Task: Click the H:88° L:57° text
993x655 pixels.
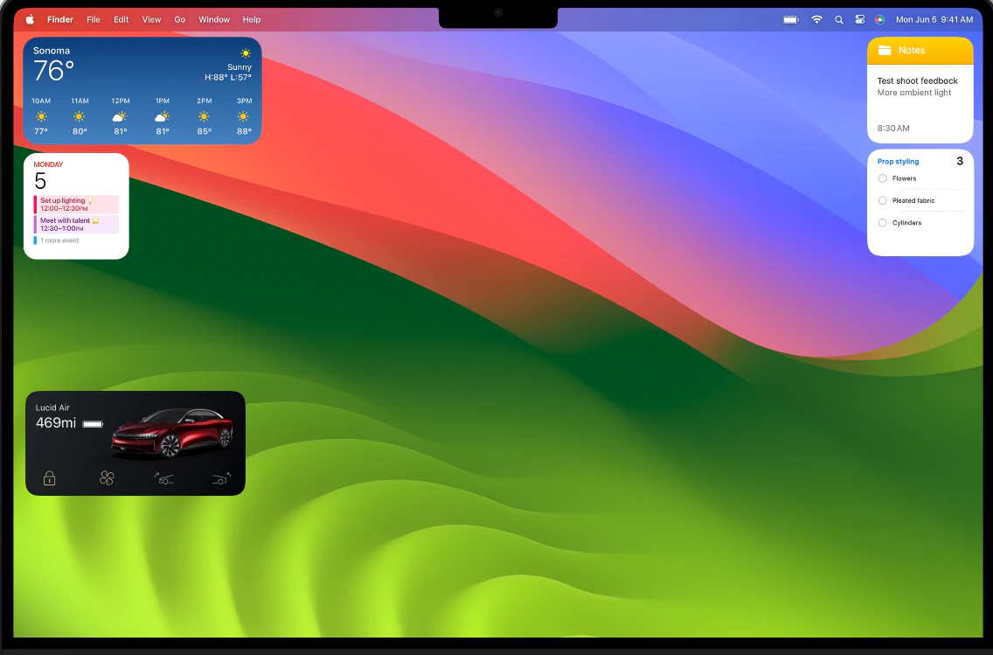Action: point(228,77)
